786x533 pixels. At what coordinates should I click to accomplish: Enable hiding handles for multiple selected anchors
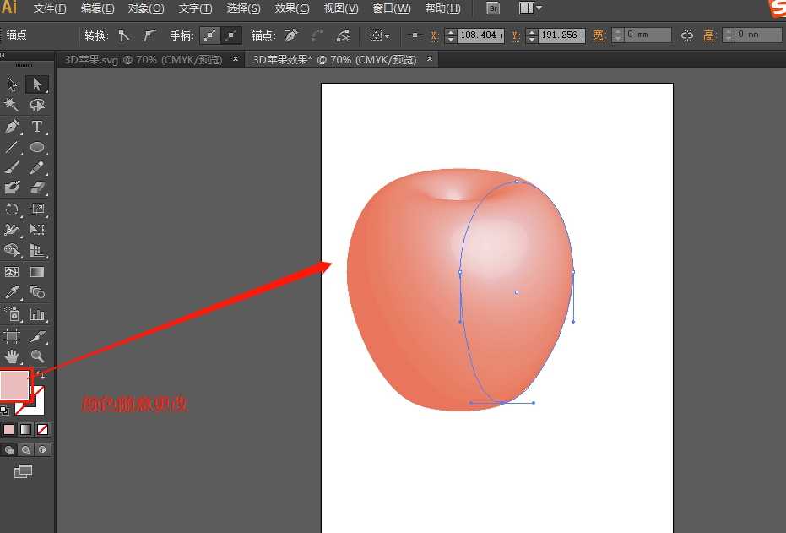point(230,36)
